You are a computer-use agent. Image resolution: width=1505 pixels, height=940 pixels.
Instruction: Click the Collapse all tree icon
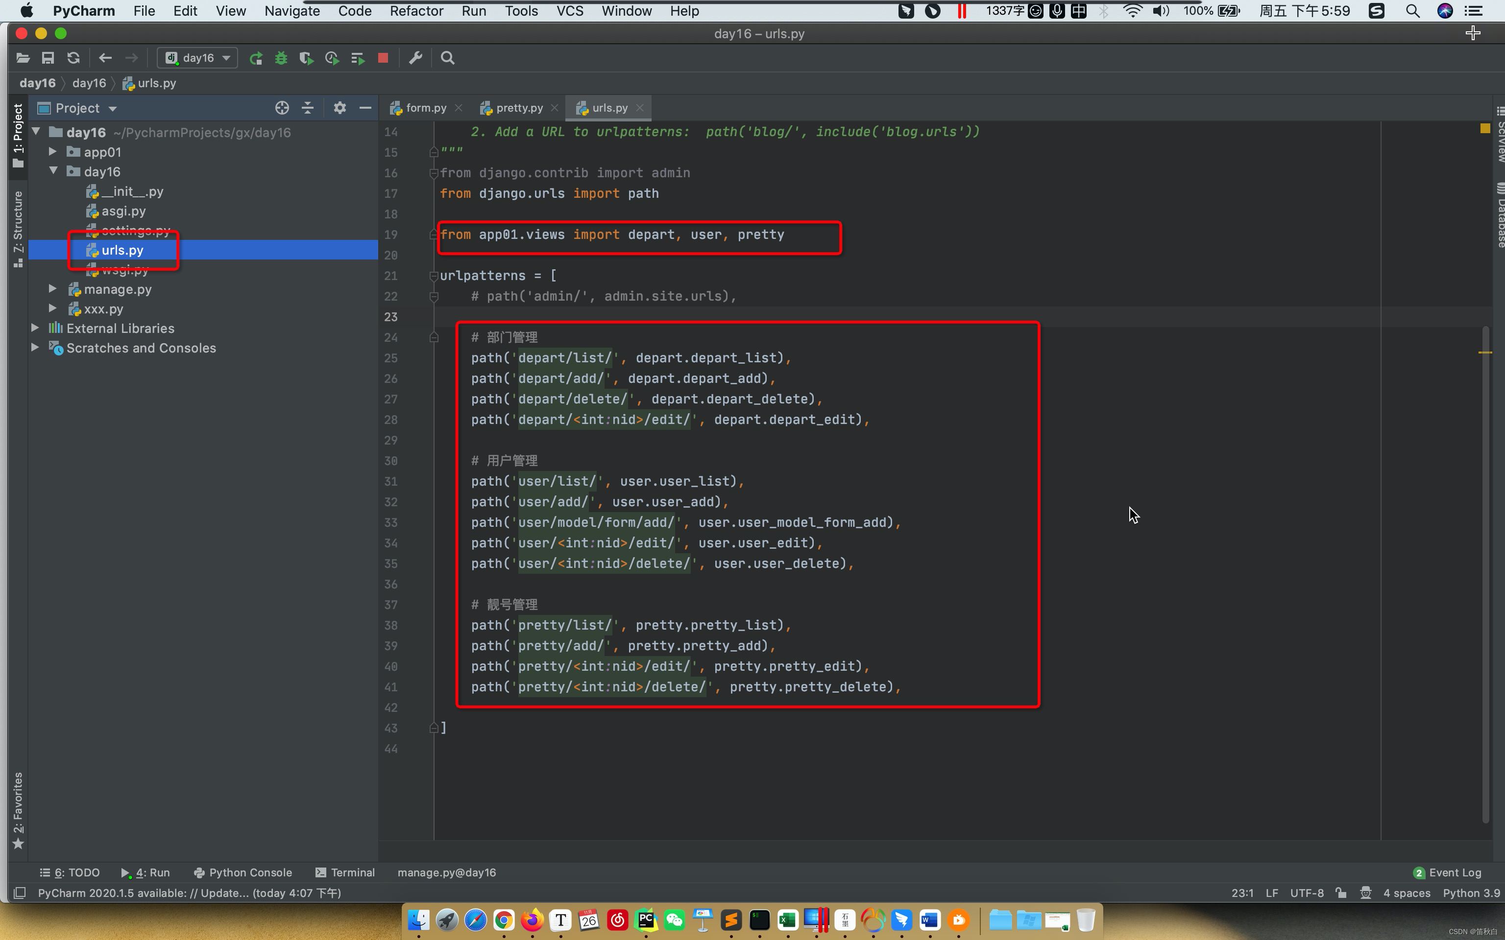click(x=308, y=108)
